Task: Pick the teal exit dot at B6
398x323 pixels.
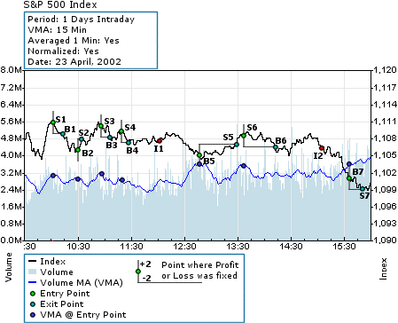Action: pyautogui.click(x=276, y=147)
